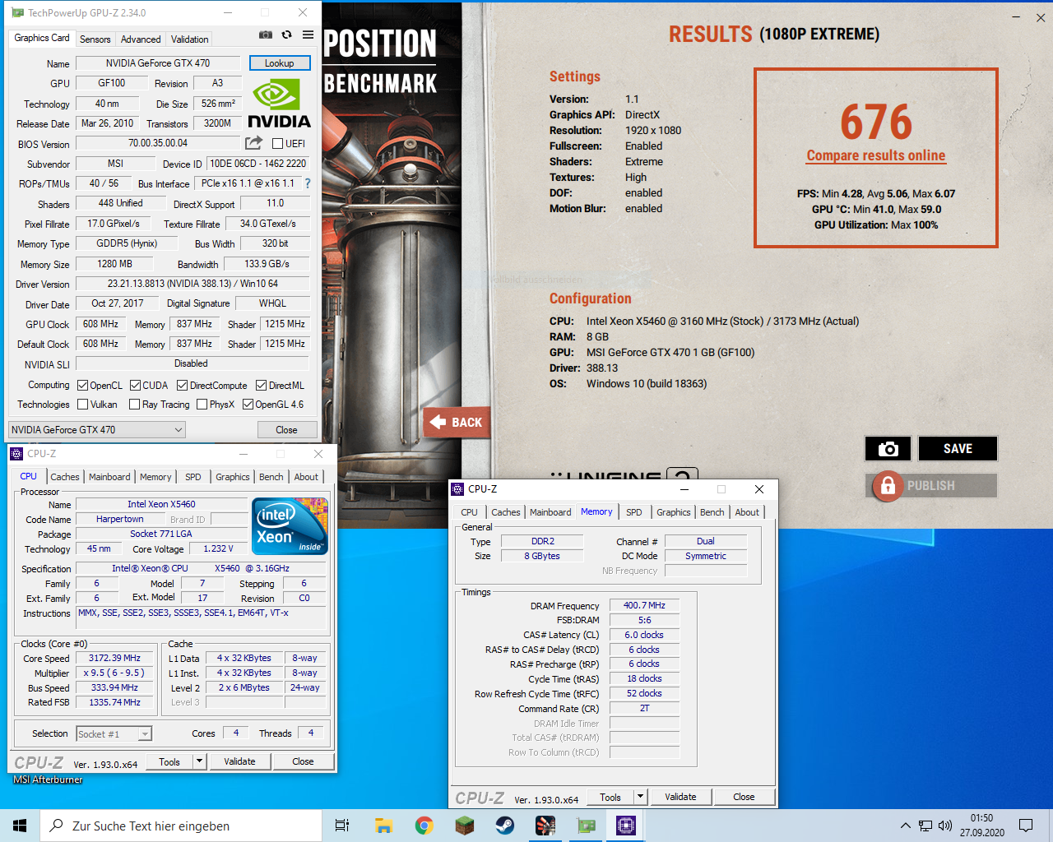Switch to the Sensors tab in GPU-Z
Screen dimensions: 1053x842
pos(95,39)
